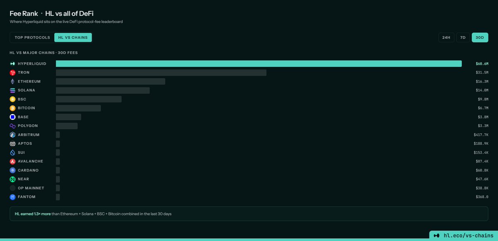
Task: Click the logo in hl.eco/vs-chains badge
Action: 436,235
